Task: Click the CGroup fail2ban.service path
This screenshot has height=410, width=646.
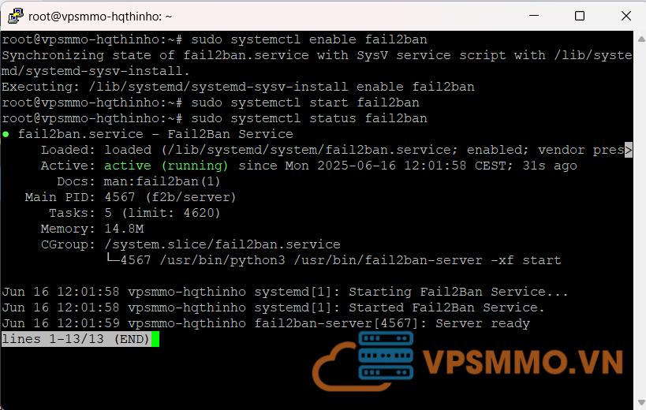Action: pos(222,244)
